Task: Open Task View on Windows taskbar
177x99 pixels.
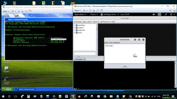Action: tap(15, 97)
